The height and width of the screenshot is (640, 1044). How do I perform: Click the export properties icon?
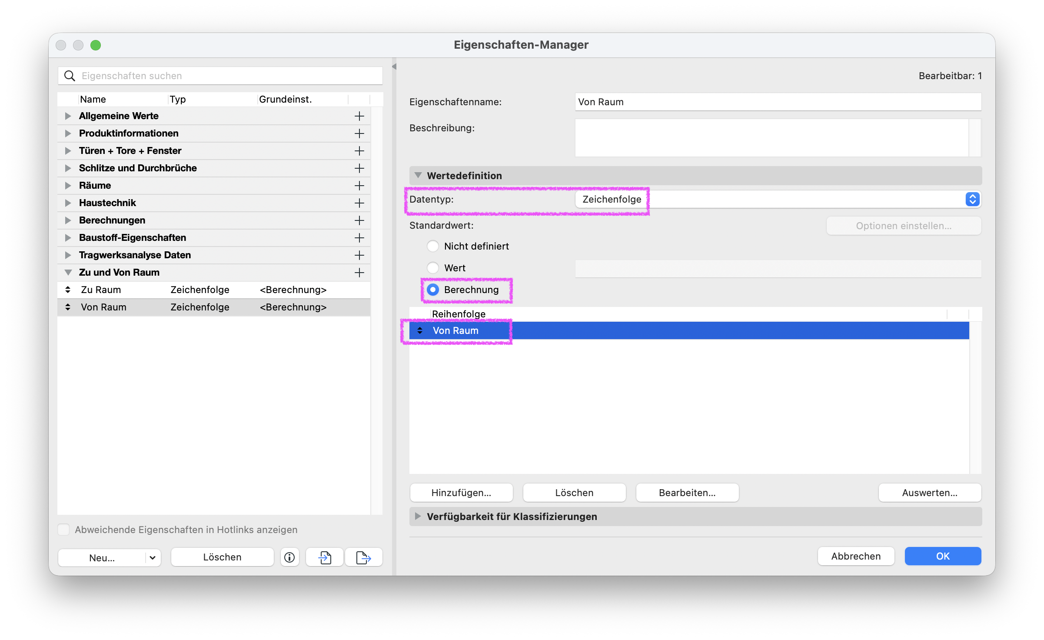[x=363, y=557]
